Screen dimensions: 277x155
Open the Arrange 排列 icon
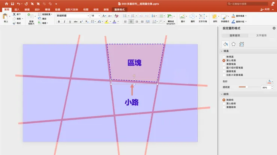coord(214,16)
